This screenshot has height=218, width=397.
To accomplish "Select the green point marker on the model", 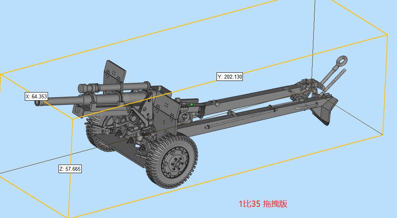I will (192, 105).
